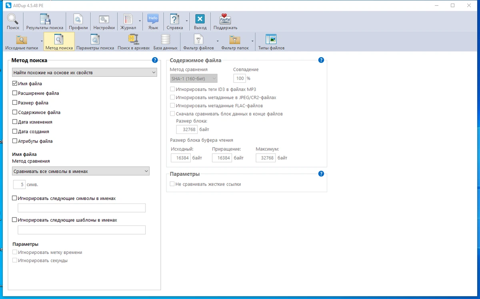The height and width of the screenshot is (299, 480).
Task: Enable Содержимое файла checkbox
Action: 15,112
